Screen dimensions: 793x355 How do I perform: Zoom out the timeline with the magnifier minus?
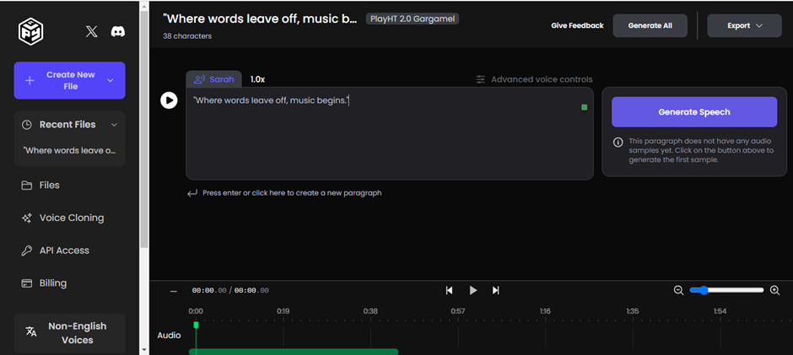(x=679, y=290)
